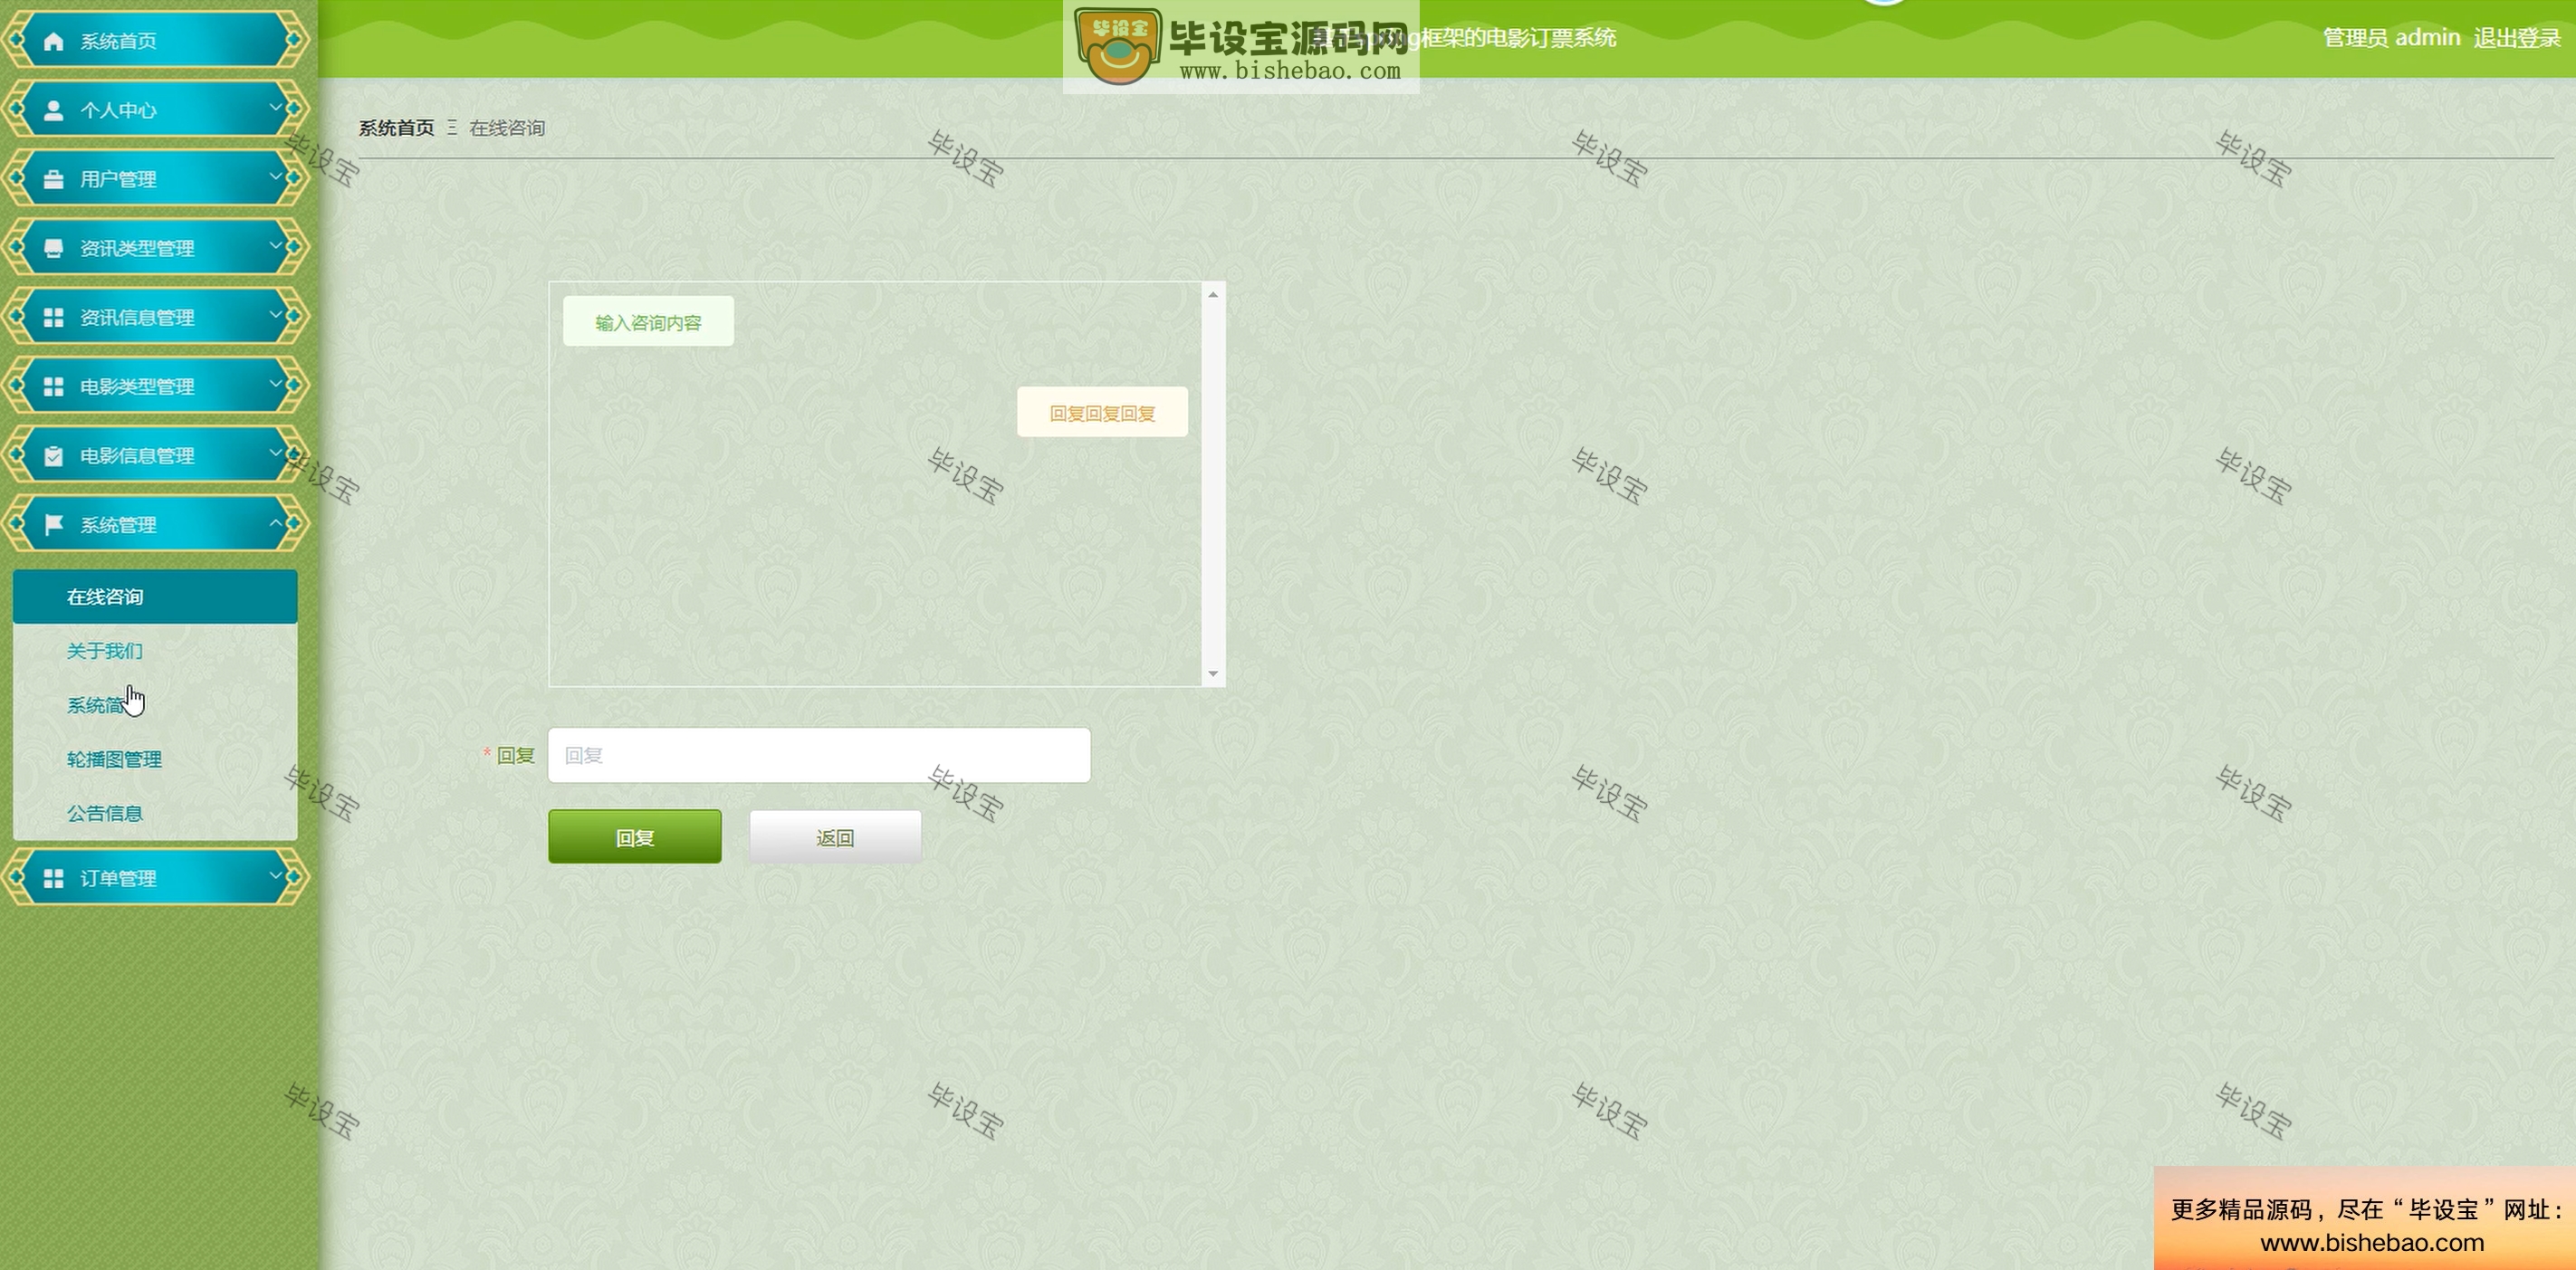Click the green 回复 submit button

[x=635, y=837]
